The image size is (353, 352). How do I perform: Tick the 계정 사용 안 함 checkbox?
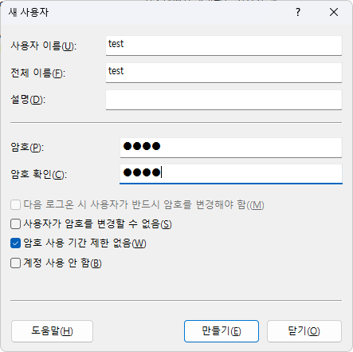(x=15, y=263)
